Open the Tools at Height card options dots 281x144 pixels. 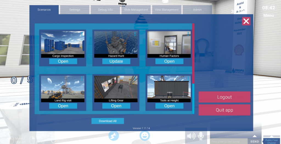tap(188, 78)
